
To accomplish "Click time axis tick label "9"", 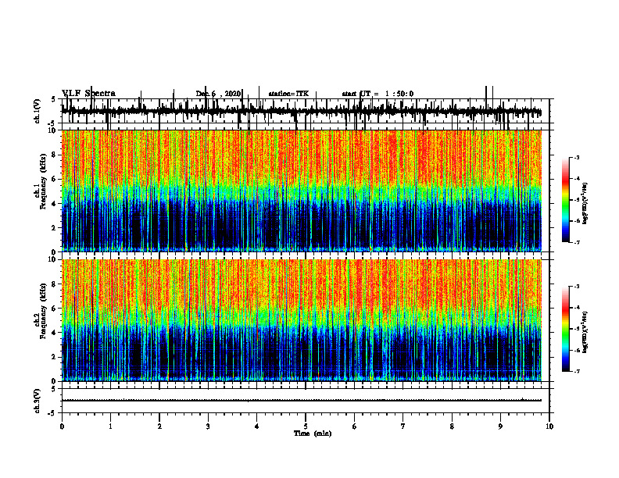I will pos(500,426).
